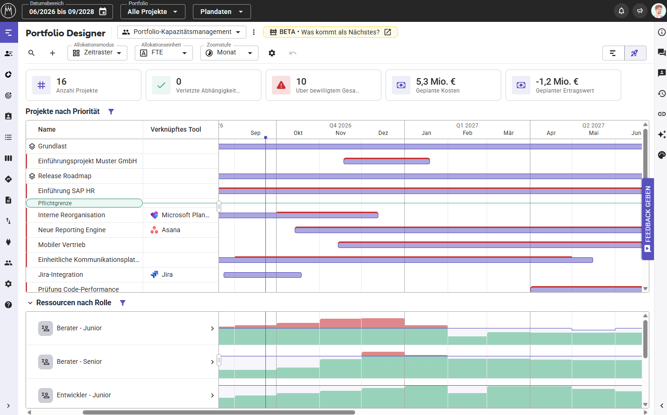Expand the Berater - Senior row
The height and width of the screenshot is (415, 667).
pos(212,362)
